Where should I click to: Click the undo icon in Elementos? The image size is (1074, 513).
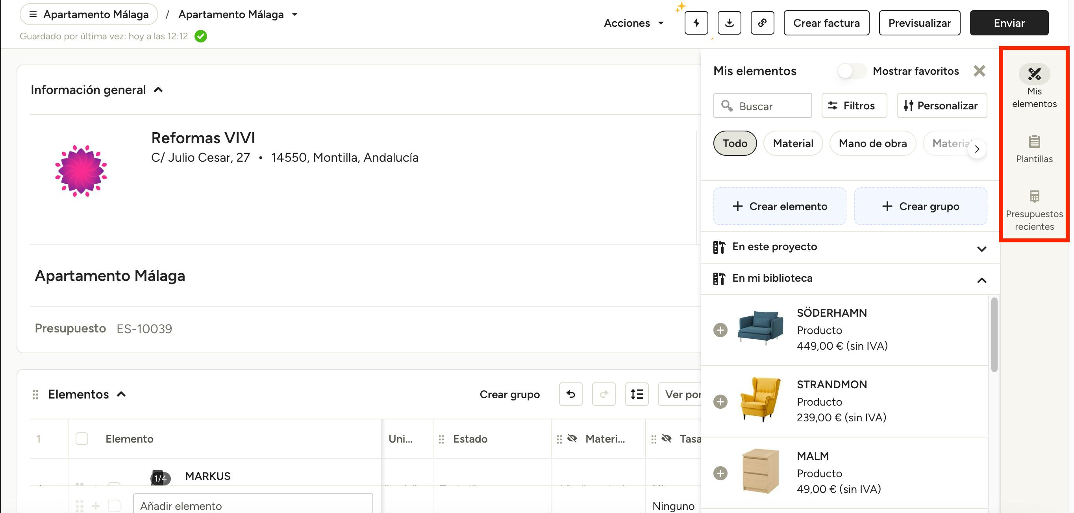coord(570,394)
